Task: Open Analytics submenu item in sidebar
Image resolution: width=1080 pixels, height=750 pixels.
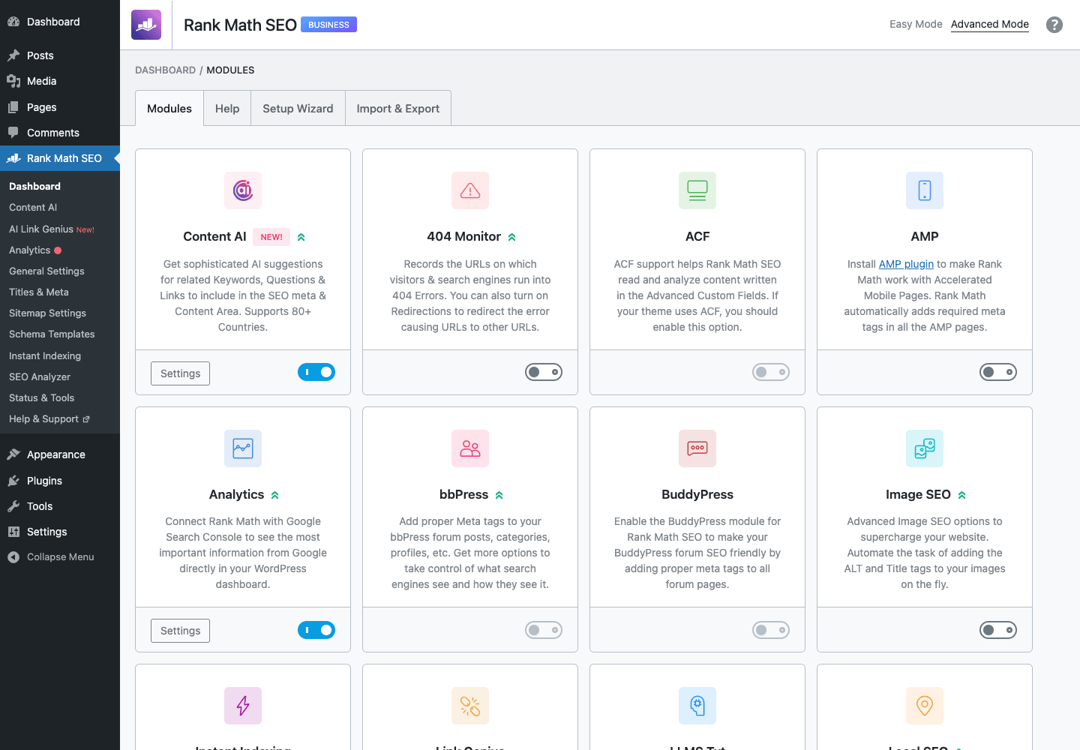Action: pyautogui.click(x=30, y=250)
